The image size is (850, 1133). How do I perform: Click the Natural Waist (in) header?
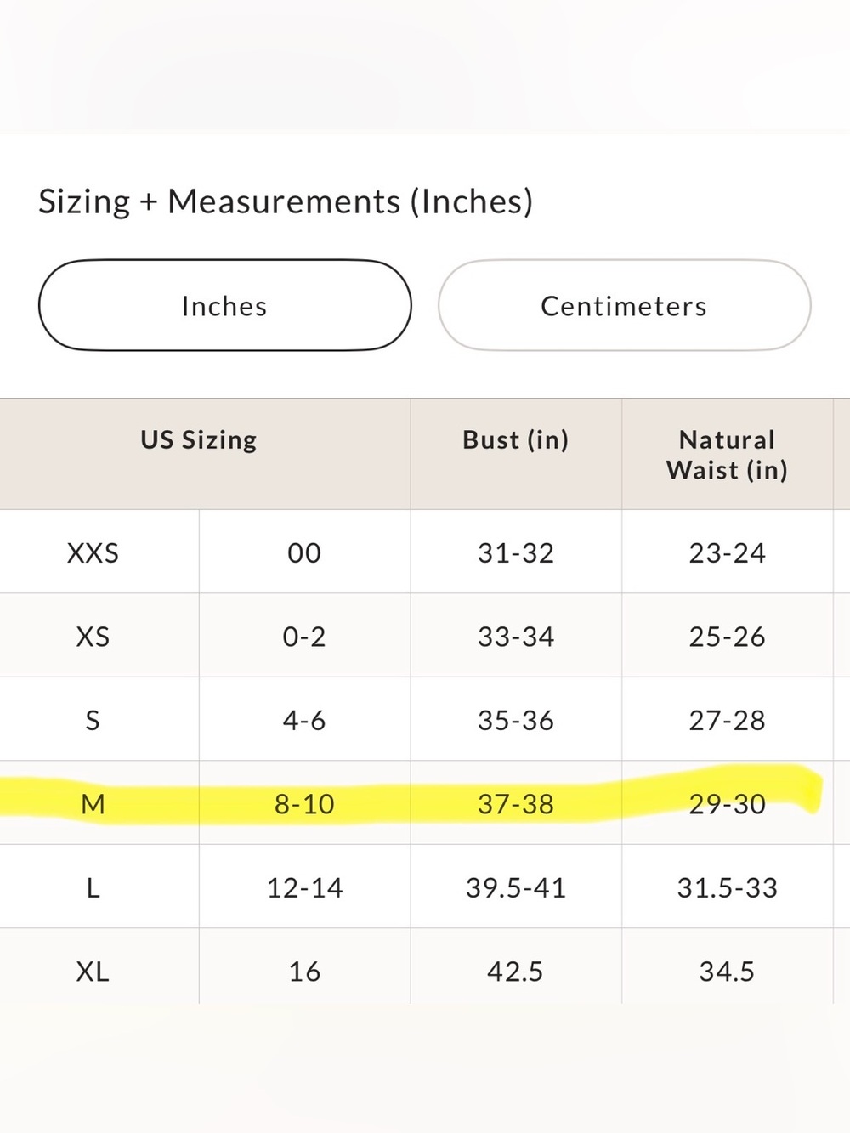pyautogui.click(x=727, y=455)
